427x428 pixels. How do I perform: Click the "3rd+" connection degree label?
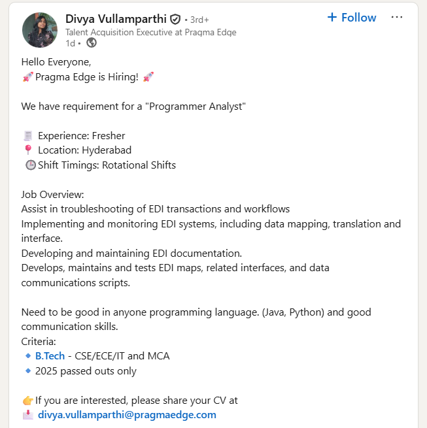click(x=198, y=20)
